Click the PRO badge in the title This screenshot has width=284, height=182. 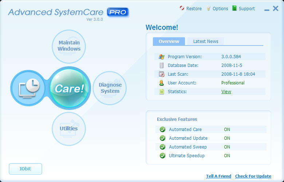[118, 12]
